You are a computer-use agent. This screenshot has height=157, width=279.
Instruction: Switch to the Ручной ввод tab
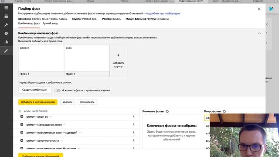click(50, 23)
